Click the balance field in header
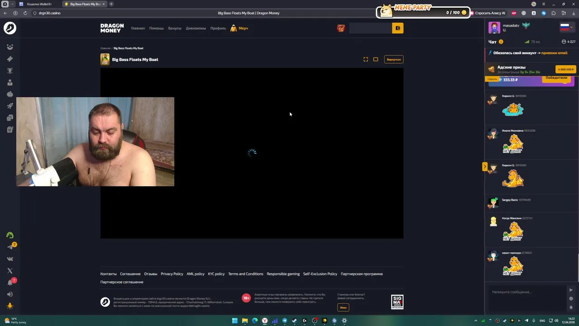Image resolution: width=579 pixels, height=326 pixels. click(370, 28)
